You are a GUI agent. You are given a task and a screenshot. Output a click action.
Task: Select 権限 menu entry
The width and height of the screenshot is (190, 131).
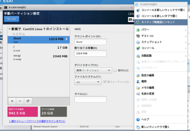coord(161,81)
